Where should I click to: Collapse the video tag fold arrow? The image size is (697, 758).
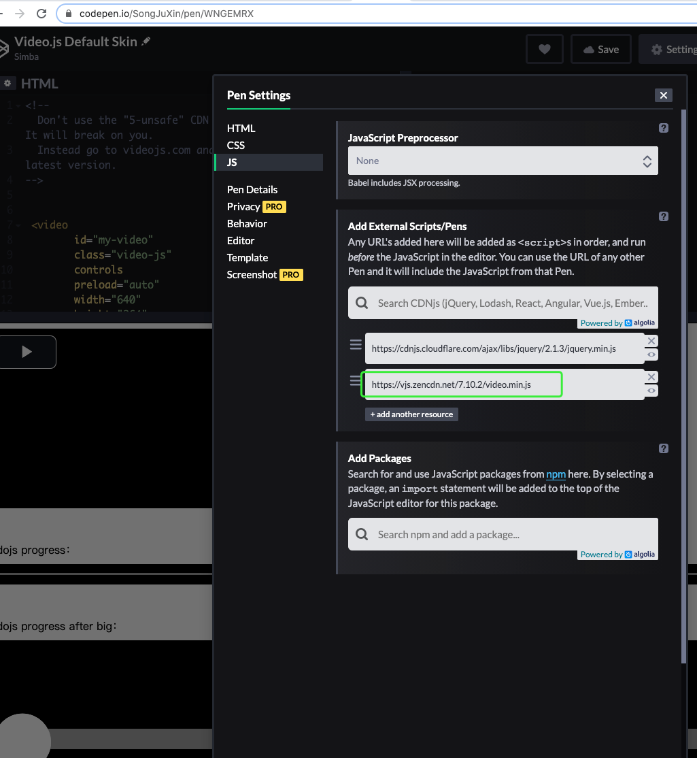[x=18, y=225]
